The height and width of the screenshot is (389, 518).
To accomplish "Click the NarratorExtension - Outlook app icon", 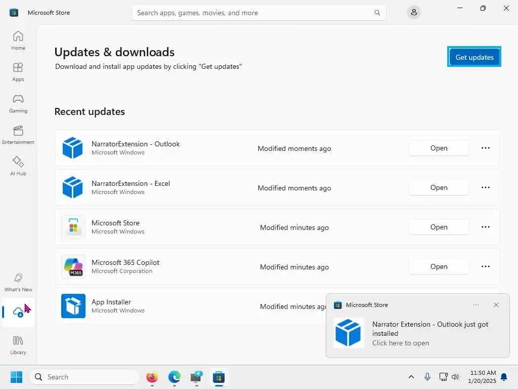I will [x=73, y=148].
